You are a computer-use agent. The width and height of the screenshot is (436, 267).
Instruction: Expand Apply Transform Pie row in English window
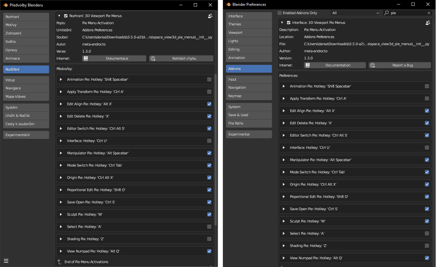[x=284, y=98]
